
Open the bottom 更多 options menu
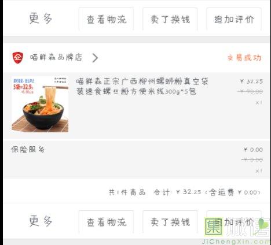point(41,221)
